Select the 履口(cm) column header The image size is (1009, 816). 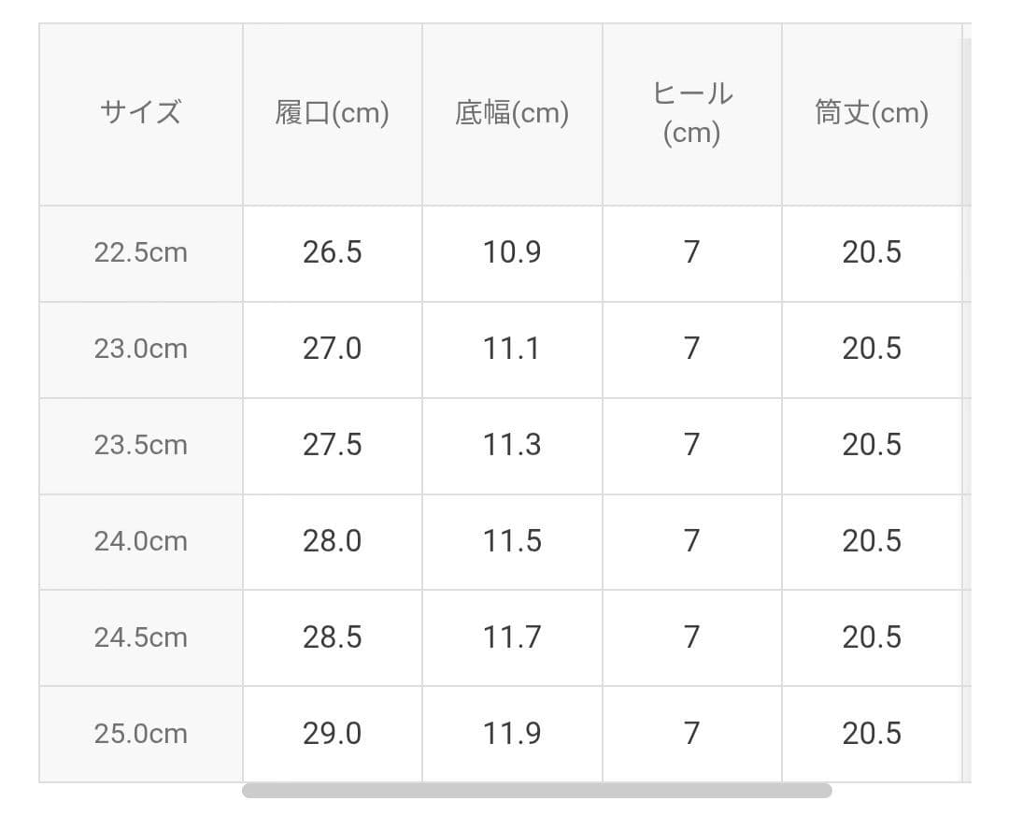click(x=333, y=115)
